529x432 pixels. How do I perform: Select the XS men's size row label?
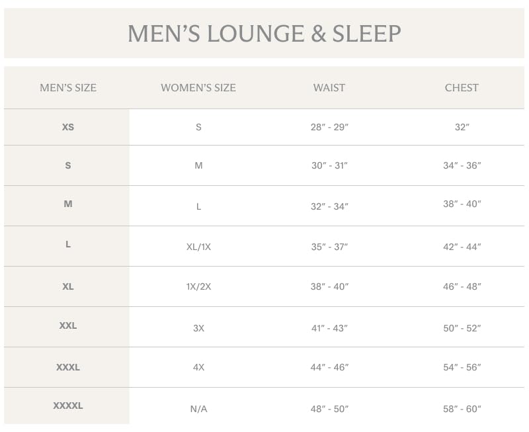[x=68, y=127]
